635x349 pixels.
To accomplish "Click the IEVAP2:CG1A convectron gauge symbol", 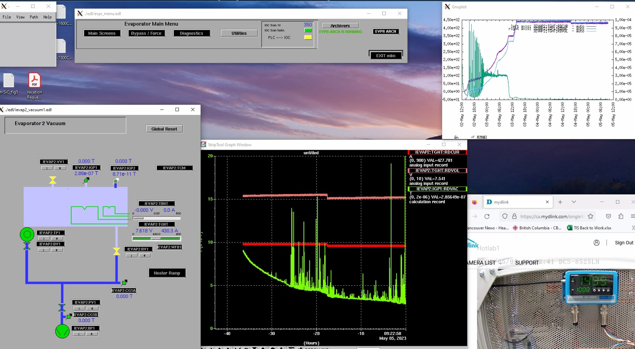I will pyautogui.click(x=124, y=282).
